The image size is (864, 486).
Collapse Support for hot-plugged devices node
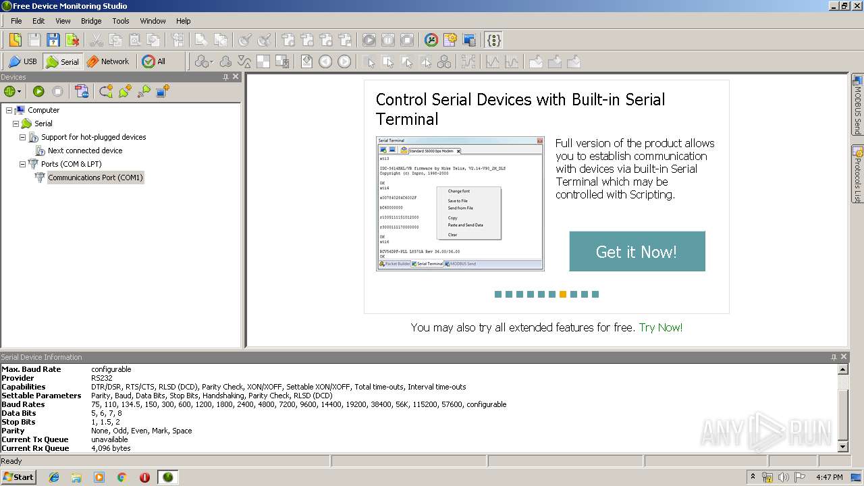point(22,137)
